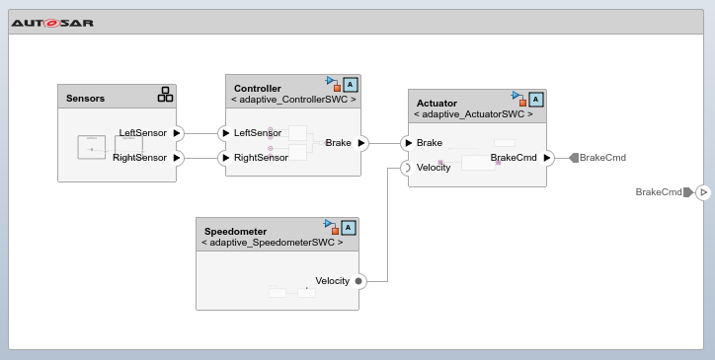715x360 pixels.
Task: Select the LeftSensor input port on Controller
Action: click(225, 133)
